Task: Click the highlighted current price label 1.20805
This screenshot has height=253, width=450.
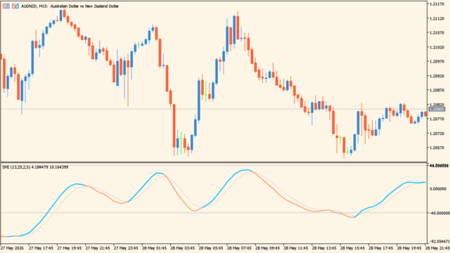Action: tap(437, 110)
